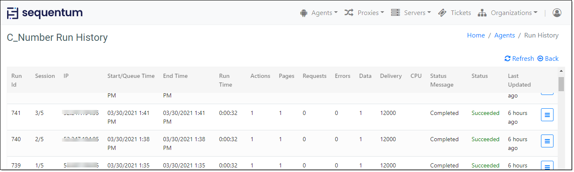Click the Agents android robot icon

[x=304, y=13]
